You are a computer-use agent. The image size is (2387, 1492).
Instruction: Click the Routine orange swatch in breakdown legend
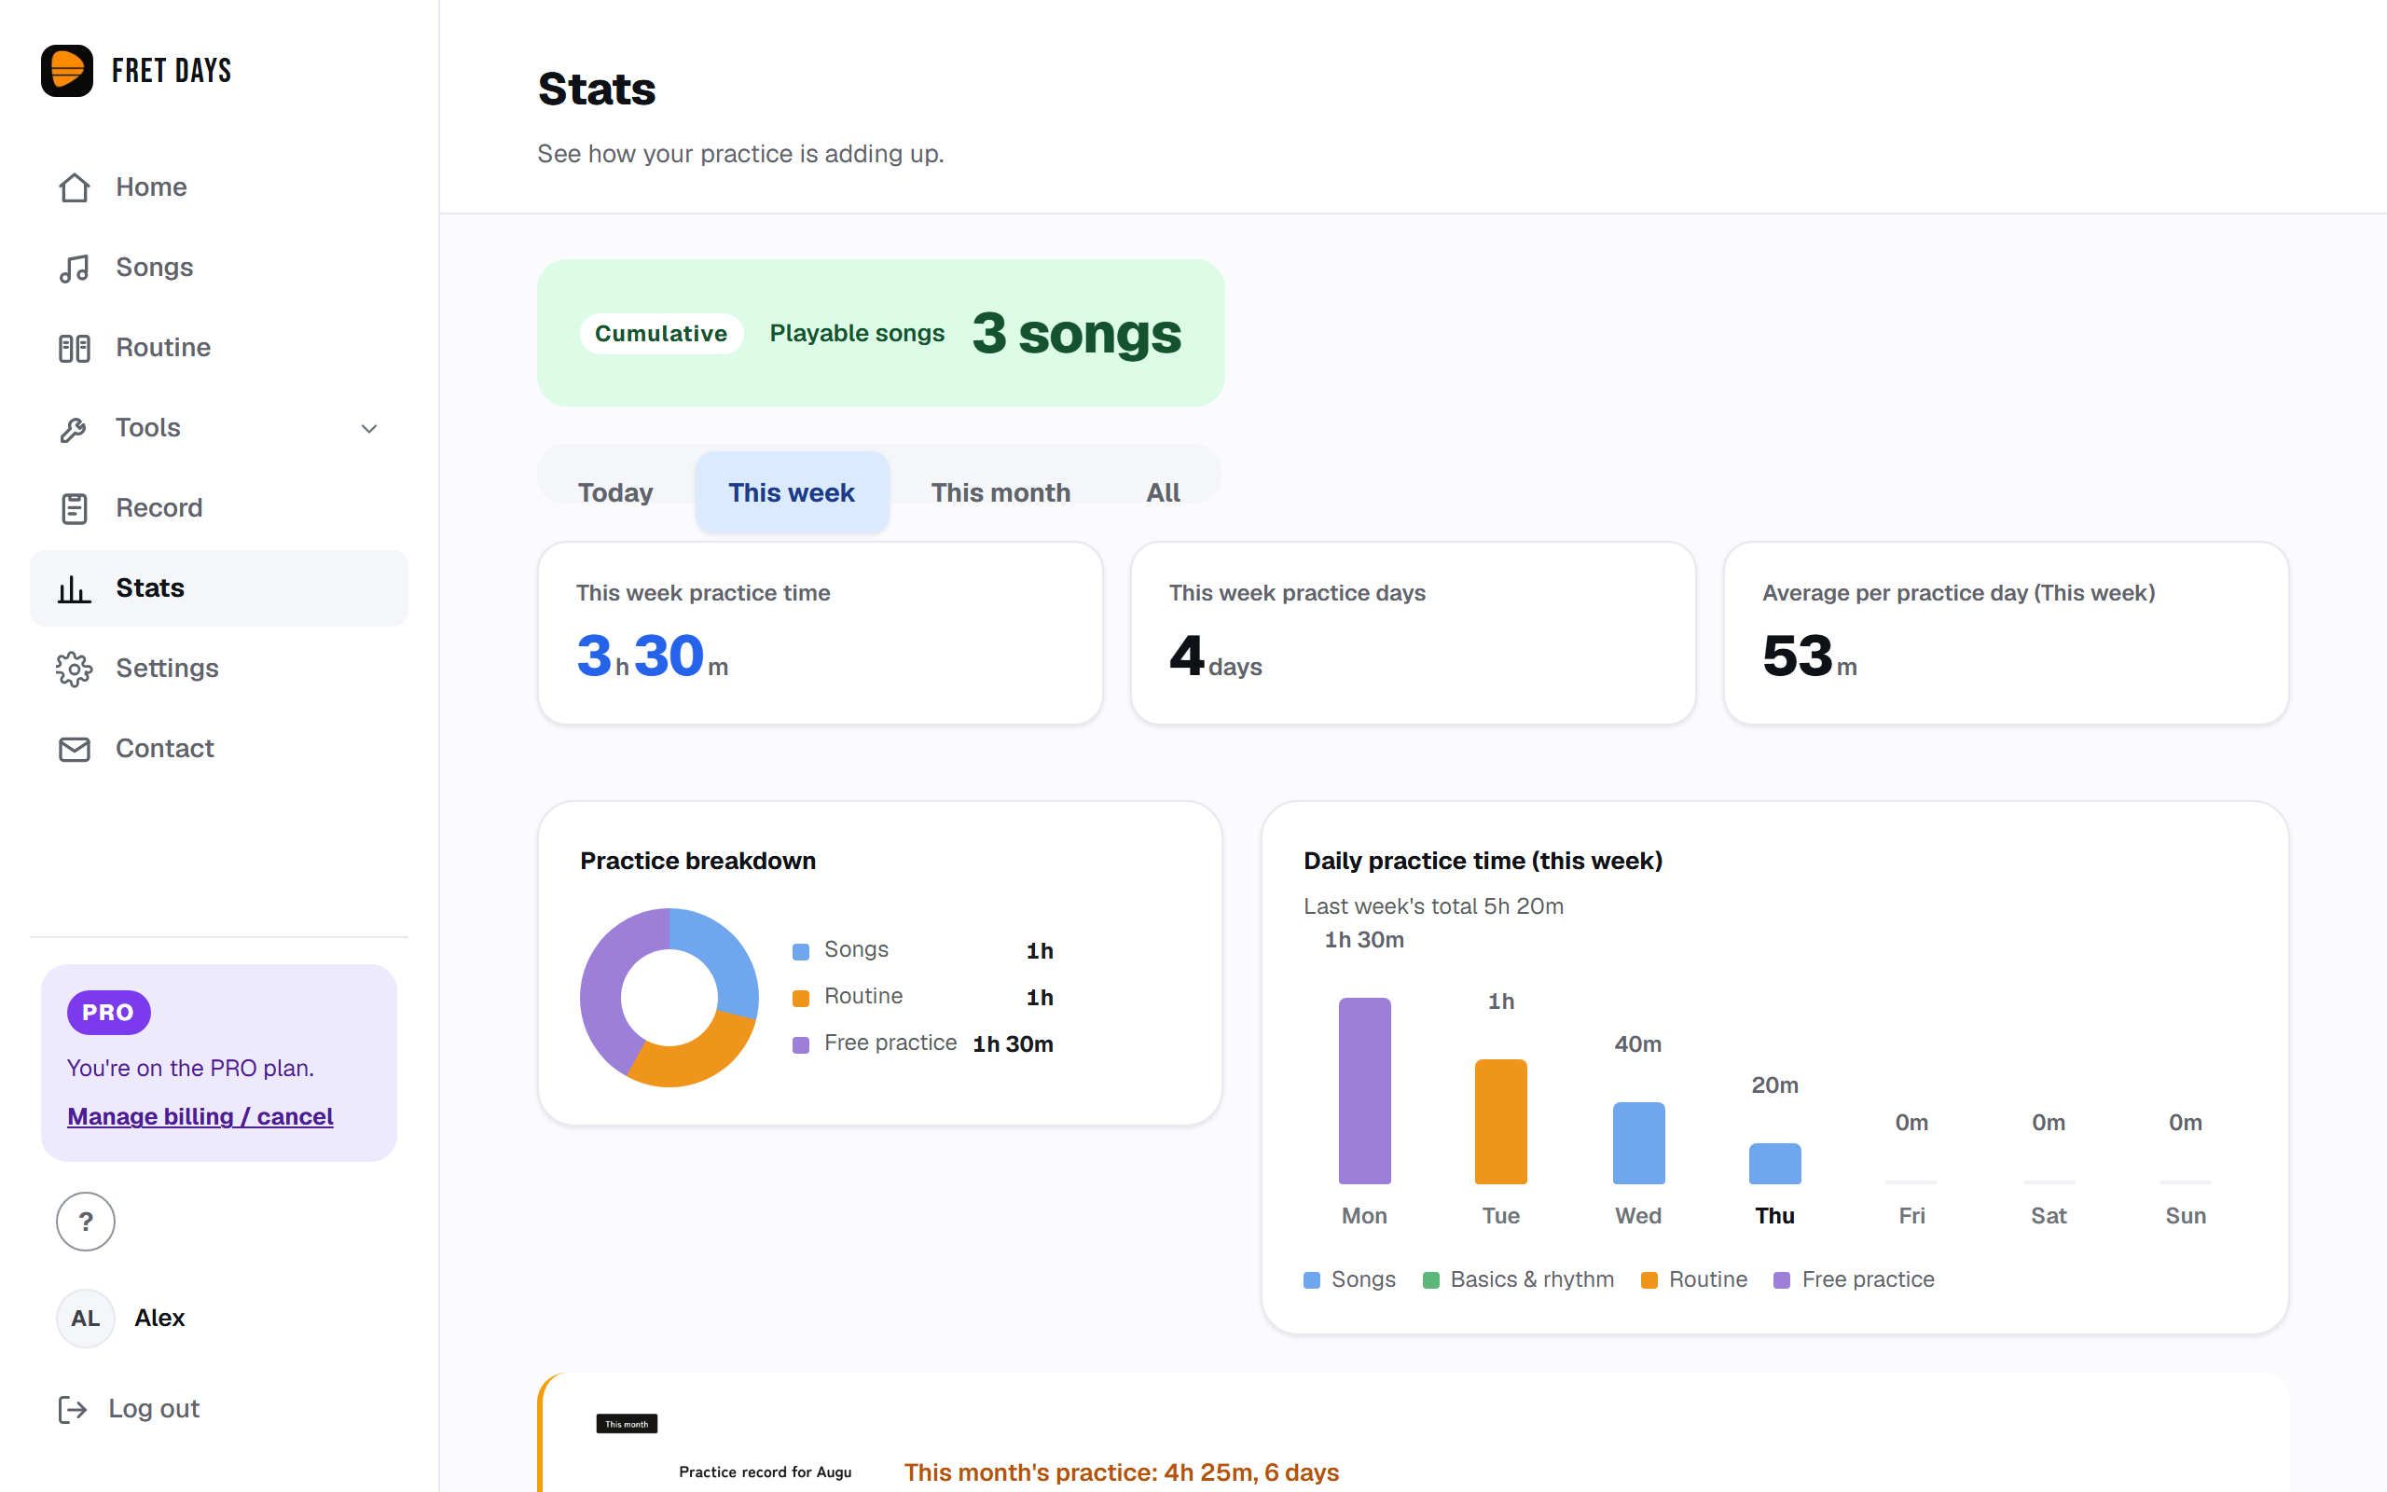[801, 998]
